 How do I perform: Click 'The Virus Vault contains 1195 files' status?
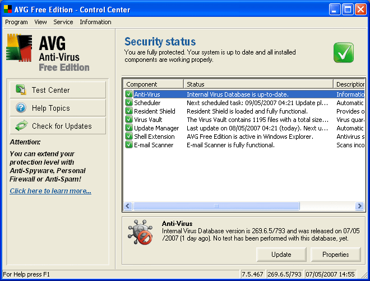click(x=257, y=120)
